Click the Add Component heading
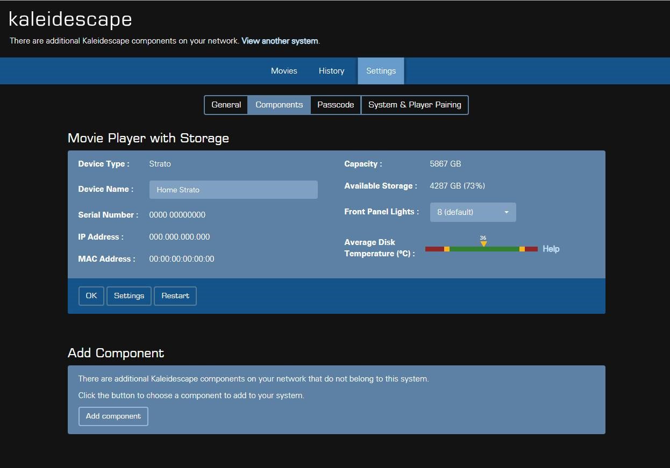 [116, 353]
